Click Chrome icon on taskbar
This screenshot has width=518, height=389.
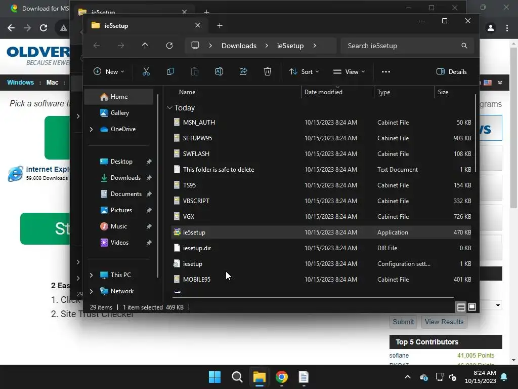(x=282, y=377)
